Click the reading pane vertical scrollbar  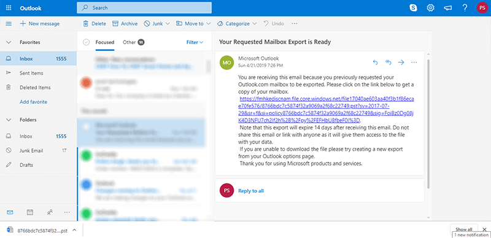click(428, 124)
